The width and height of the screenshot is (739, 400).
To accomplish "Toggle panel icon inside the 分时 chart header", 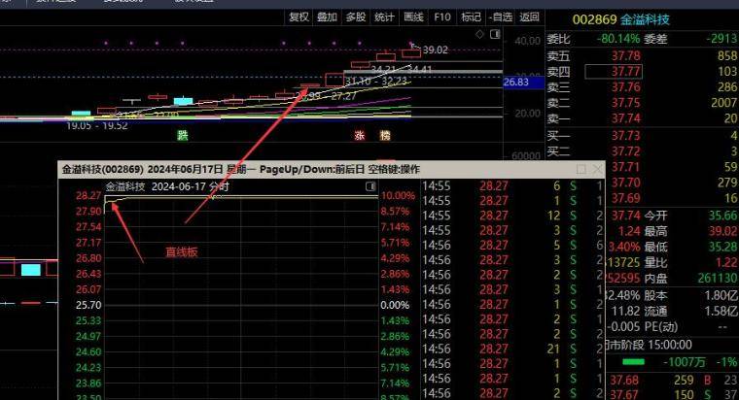I will click(370, 186).
